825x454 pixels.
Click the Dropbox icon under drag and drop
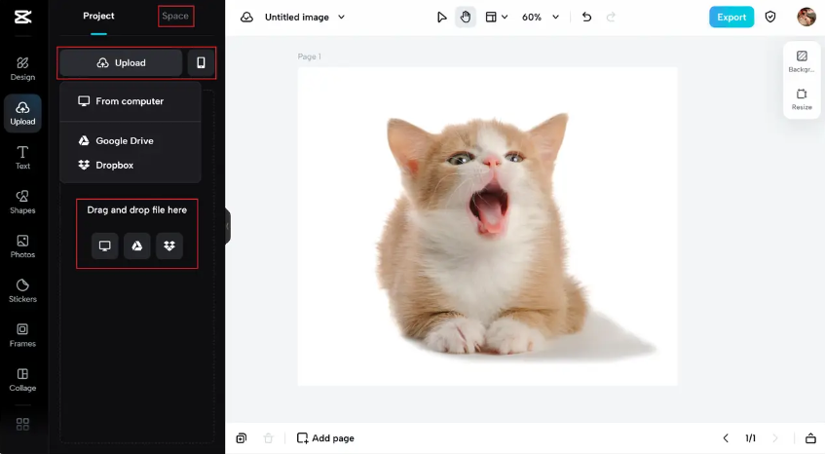pyautogui.click(x=169, y=246)
